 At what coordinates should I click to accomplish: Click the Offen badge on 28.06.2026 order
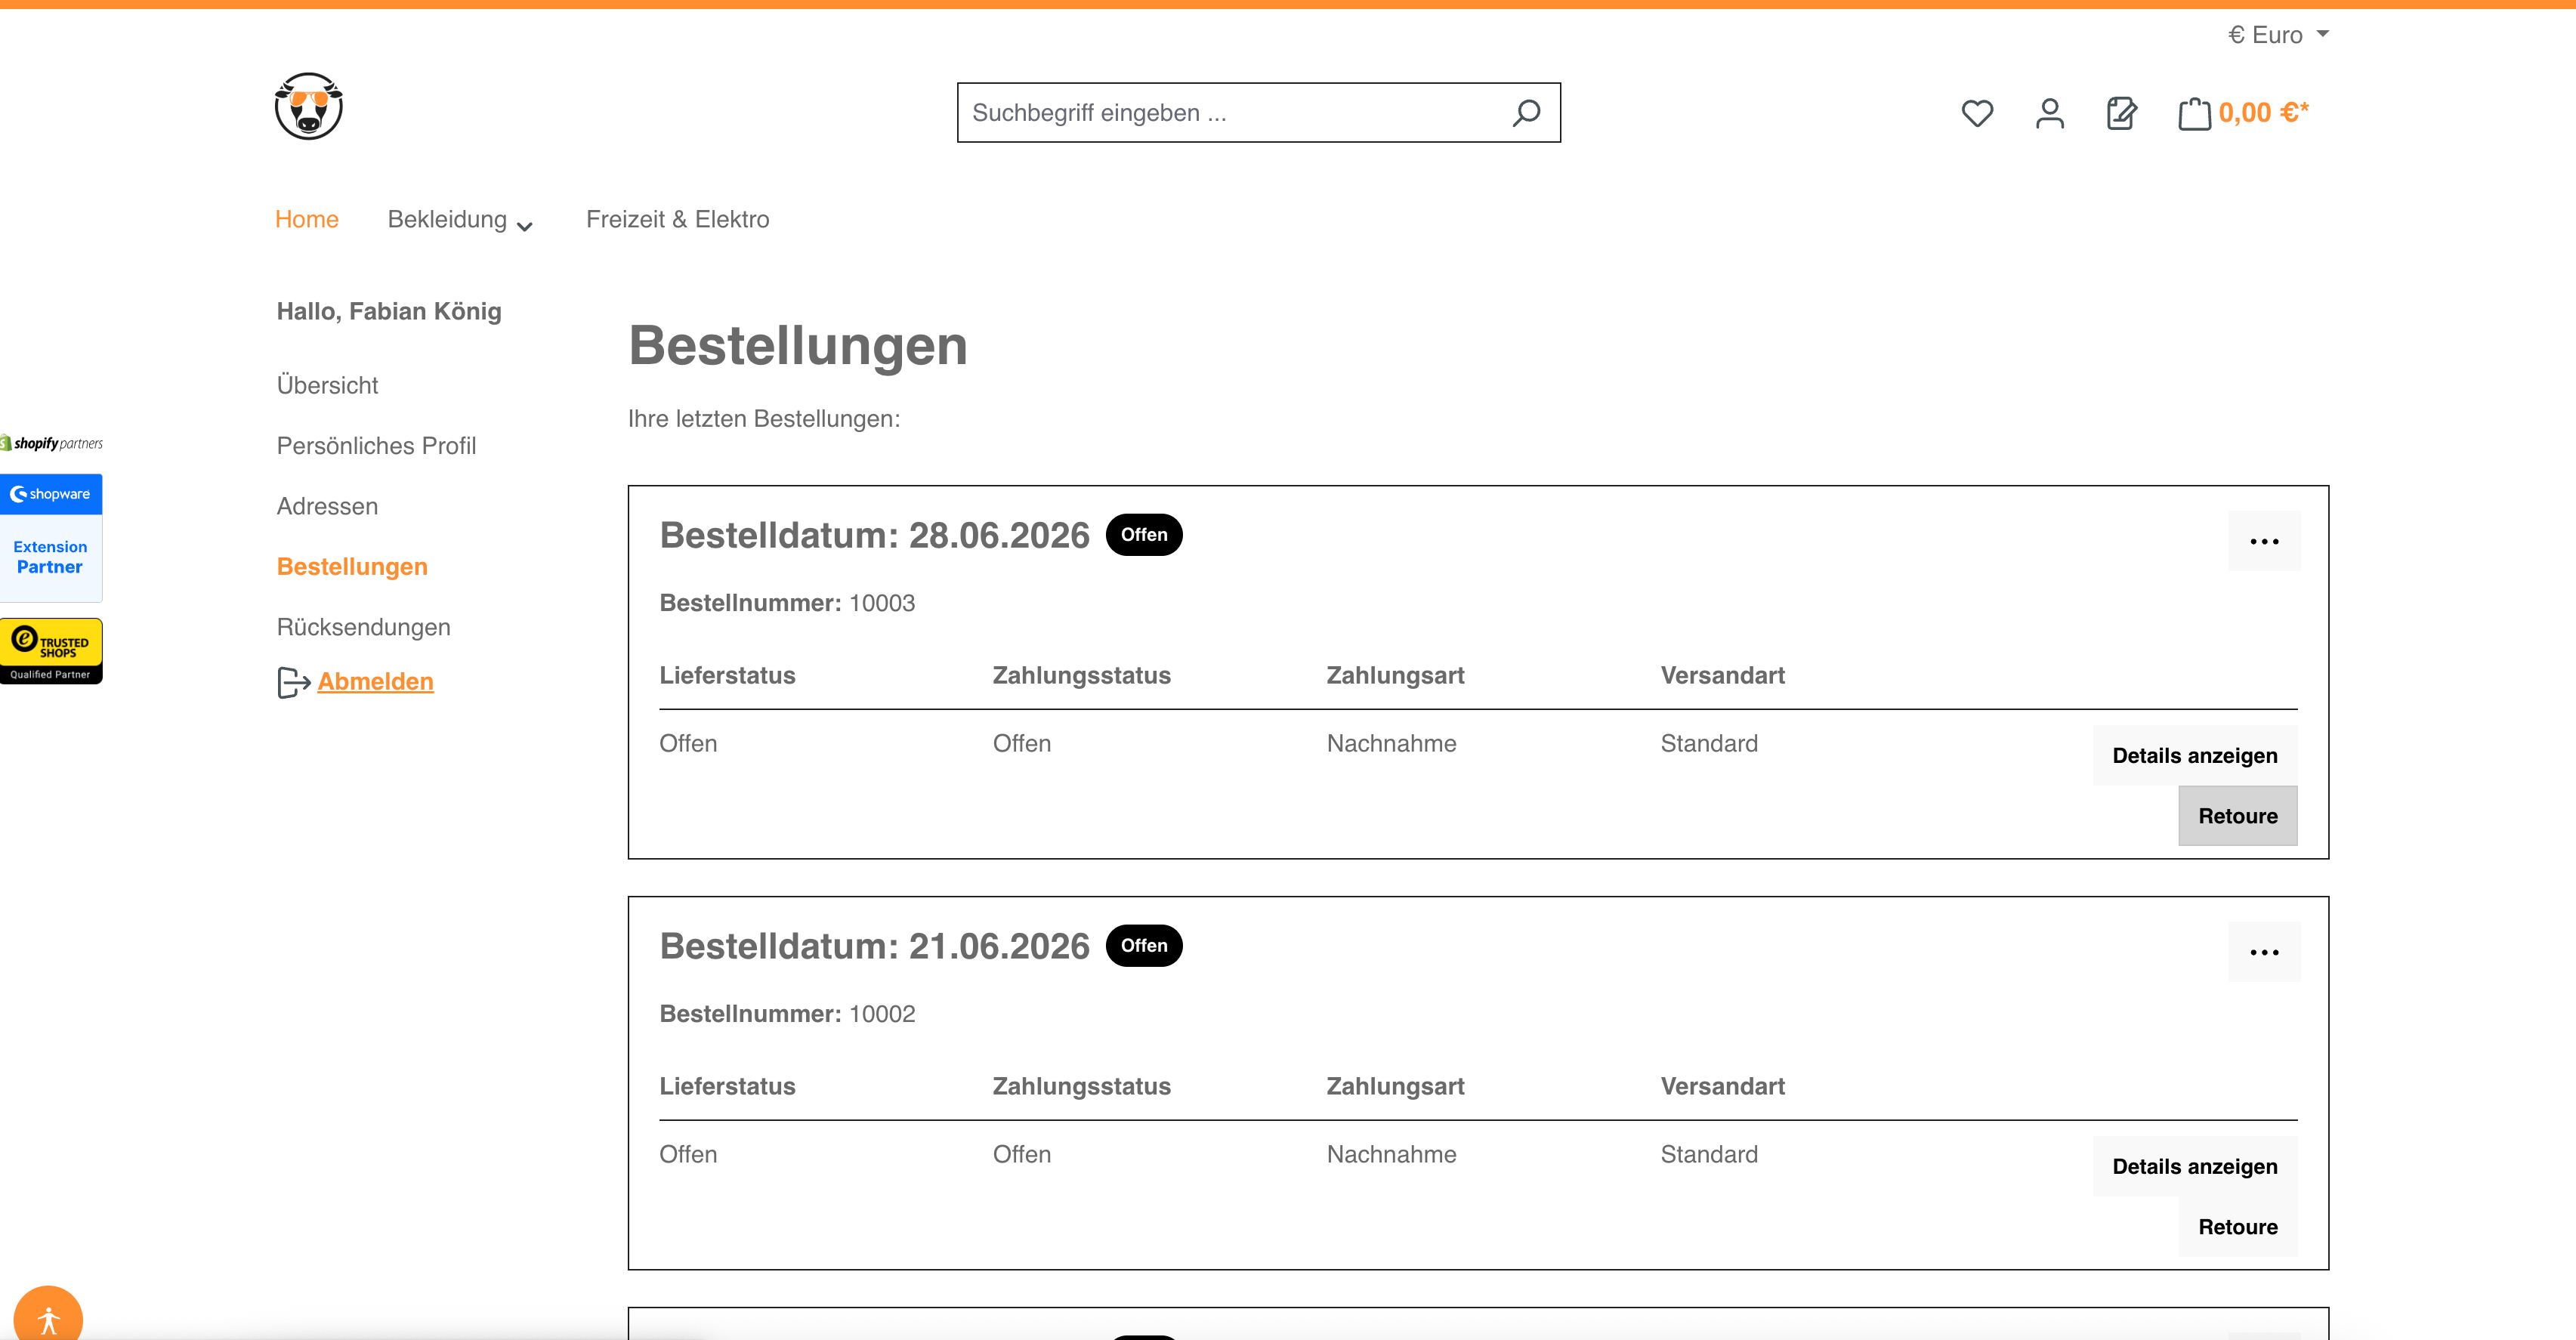point(1144,535)
